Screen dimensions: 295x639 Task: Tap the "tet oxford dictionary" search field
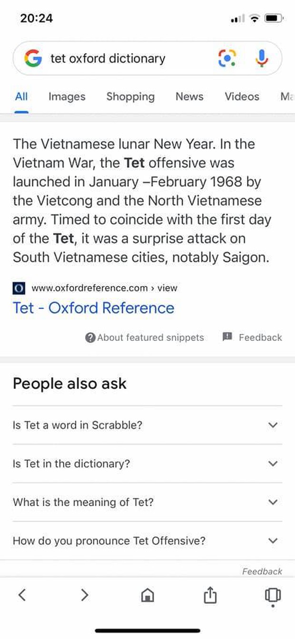coord(124,58)
